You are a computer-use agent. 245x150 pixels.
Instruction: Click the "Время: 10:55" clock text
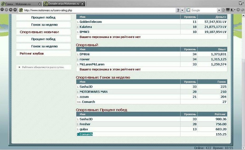(223, 148)
